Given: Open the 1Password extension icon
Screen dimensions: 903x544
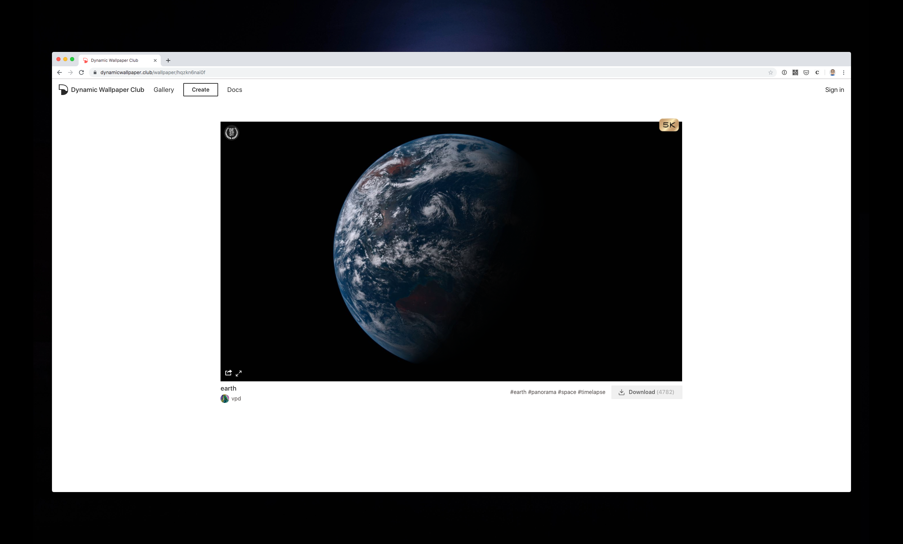Looking at the screenshot, I should tap(784, 72).
